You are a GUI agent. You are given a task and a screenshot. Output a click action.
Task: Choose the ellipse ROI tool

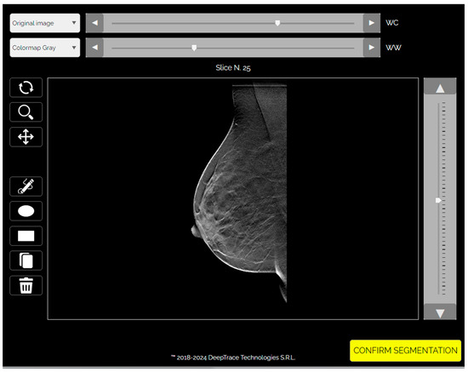(26, 211)
